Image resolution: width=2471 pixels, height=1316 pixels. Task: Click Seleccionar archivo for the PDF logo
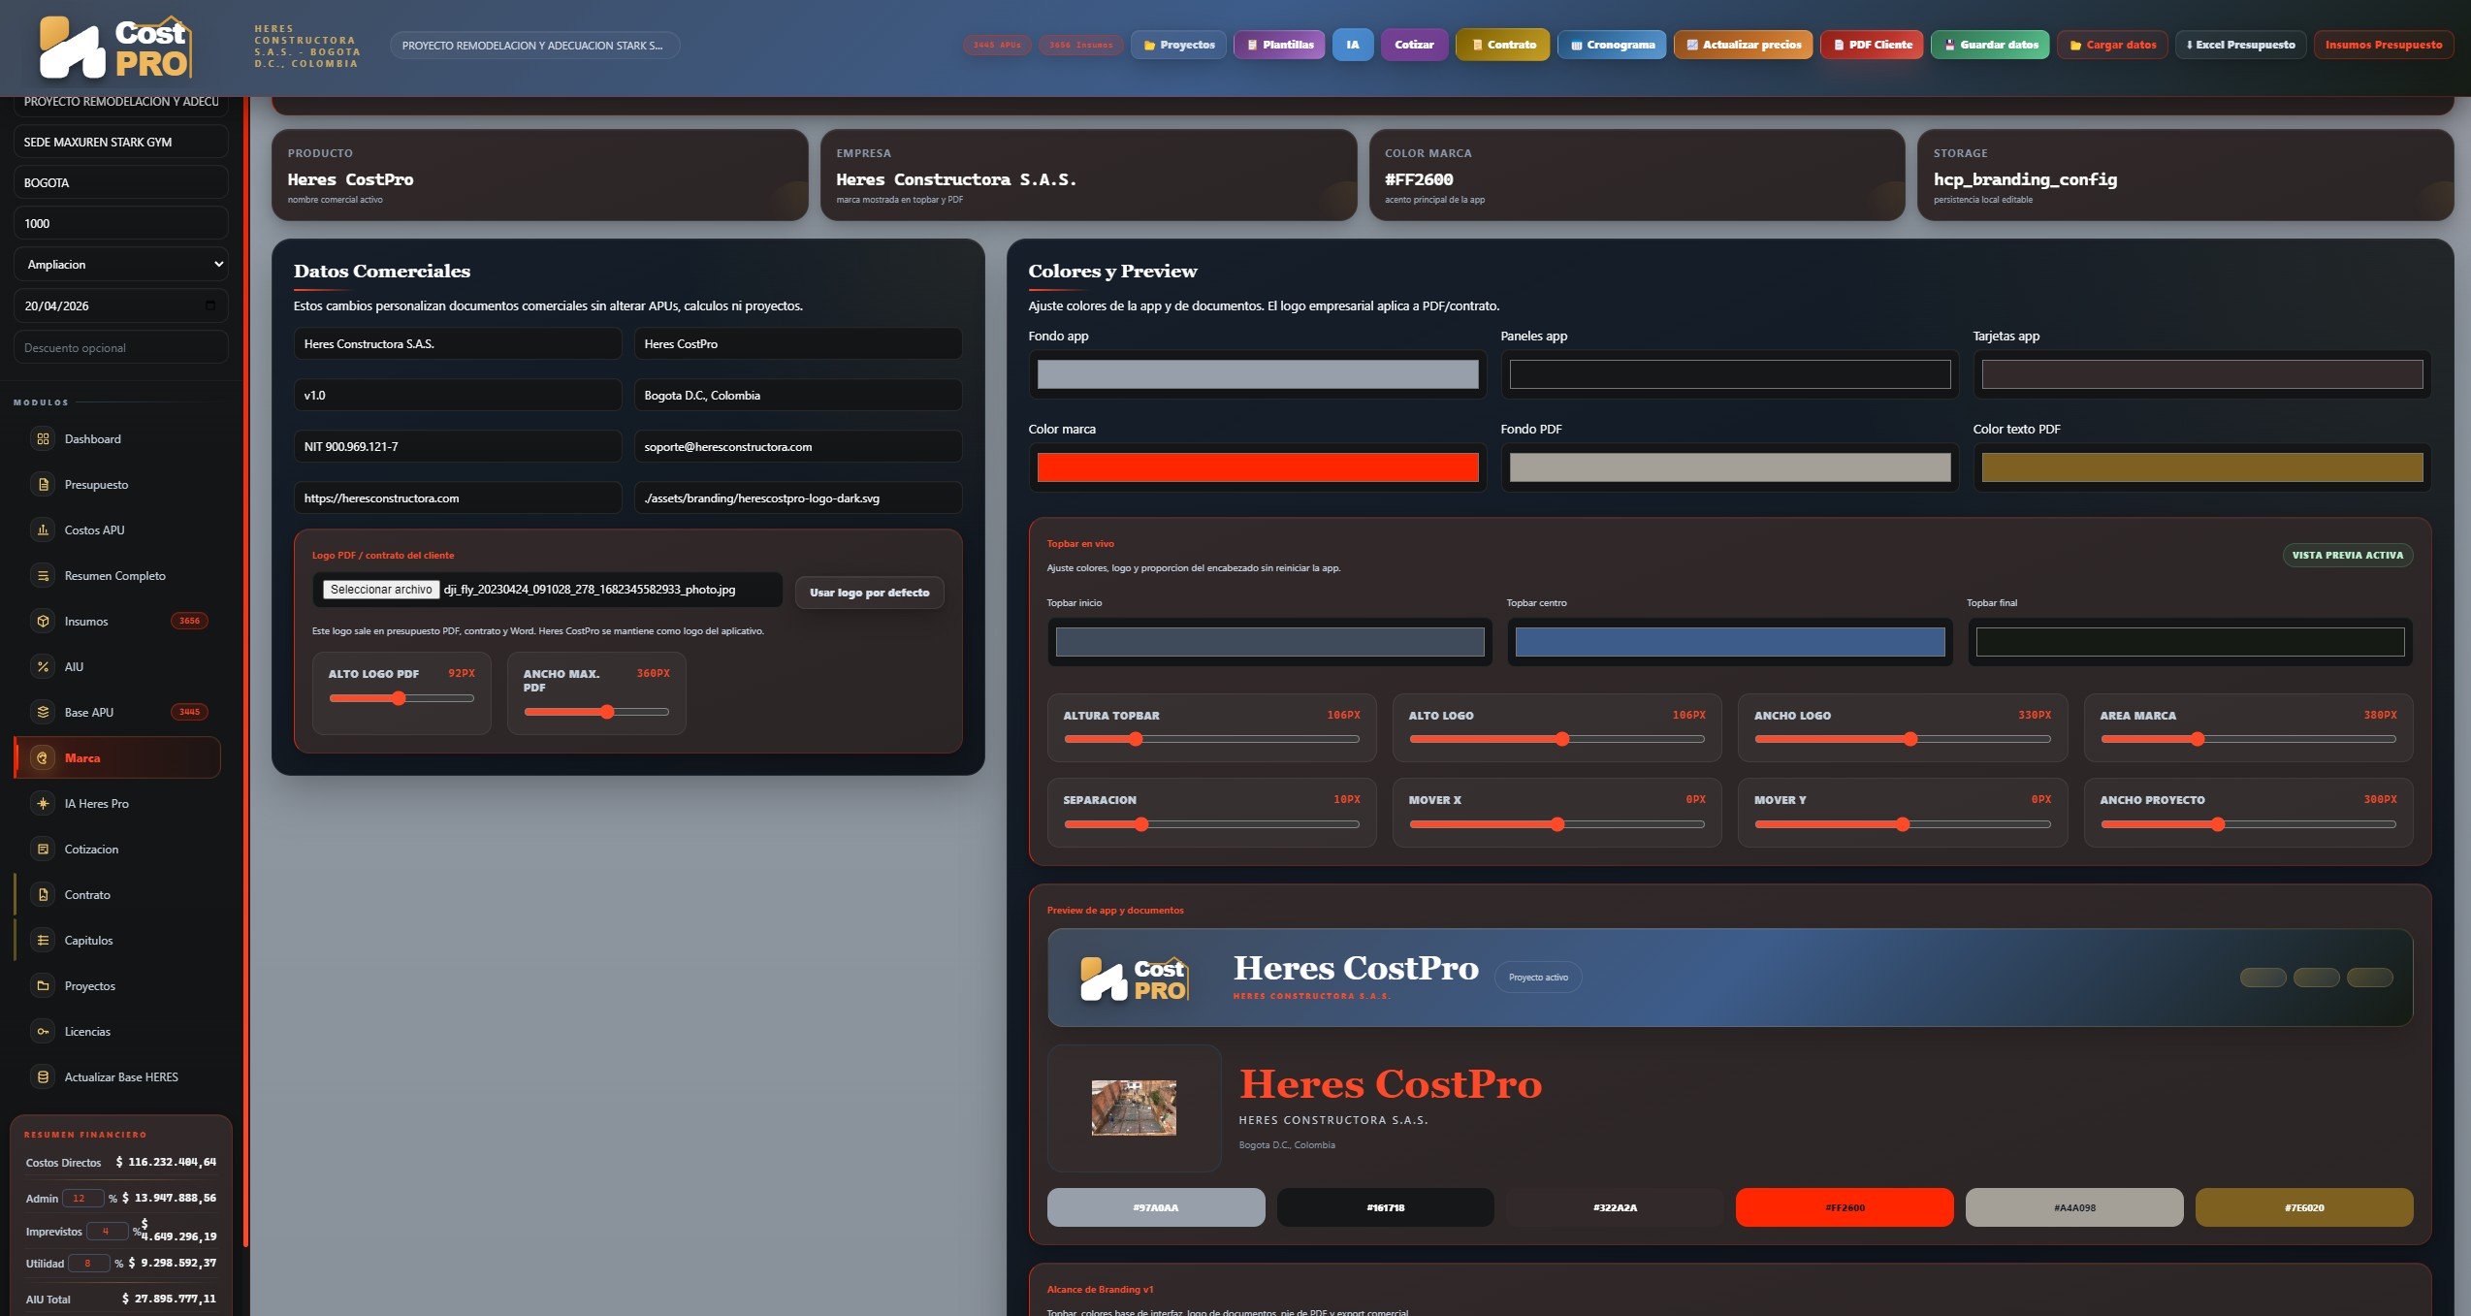coord(381,590)
